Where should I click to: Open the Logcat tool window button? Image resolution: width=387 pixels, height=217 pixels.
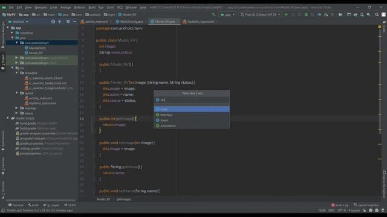(51, 205)
